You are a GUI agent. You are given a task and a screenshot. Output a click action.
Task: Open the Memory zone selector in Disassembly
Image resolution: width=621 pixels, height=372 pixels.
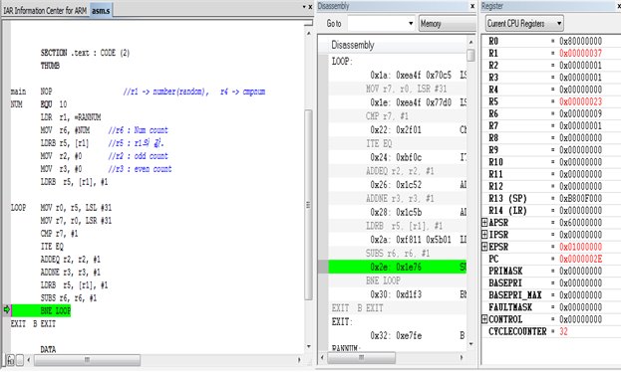(448, 24)
